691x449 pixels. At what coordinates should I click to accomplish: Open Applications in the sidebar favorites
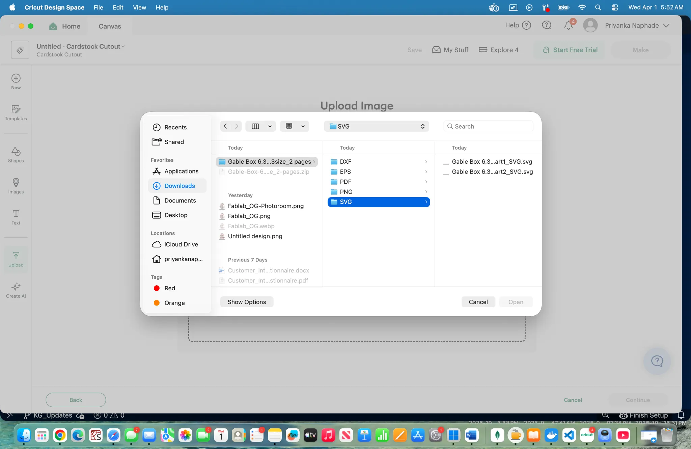177,171
